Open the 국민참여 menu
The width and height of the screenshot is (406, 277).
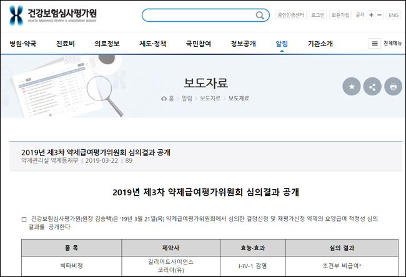click(199, 44)
